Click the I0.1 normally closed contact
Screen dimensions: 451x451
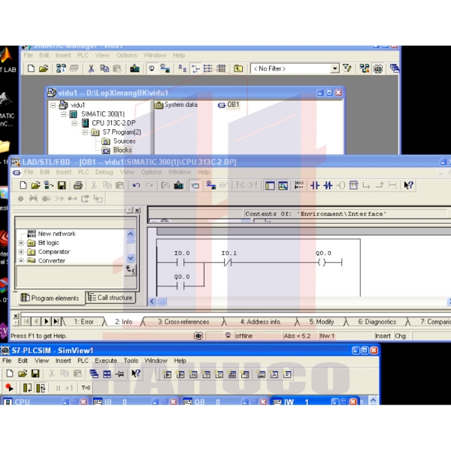click(x=228, y=262)
